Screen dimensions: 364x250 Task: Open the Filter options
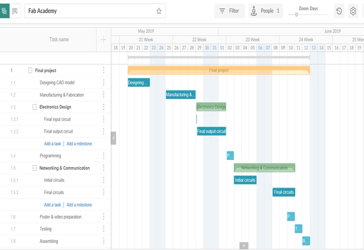[x=229, y=11]
